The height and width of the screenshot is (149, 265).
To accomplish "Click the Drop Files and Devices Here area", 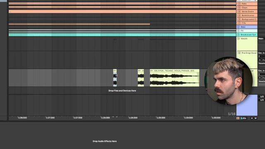I will (x=122, y=91).
